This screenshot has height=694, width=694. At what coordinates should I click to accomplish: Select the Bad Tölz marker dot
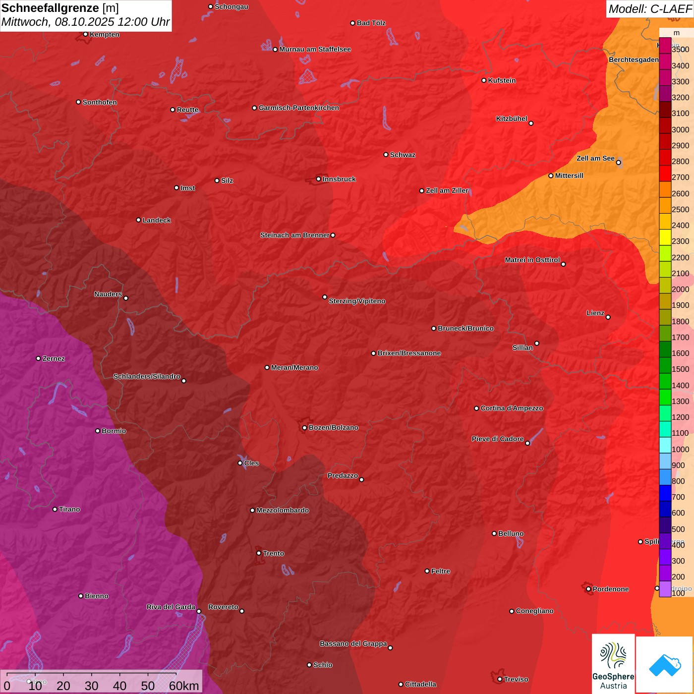[353, 23]
